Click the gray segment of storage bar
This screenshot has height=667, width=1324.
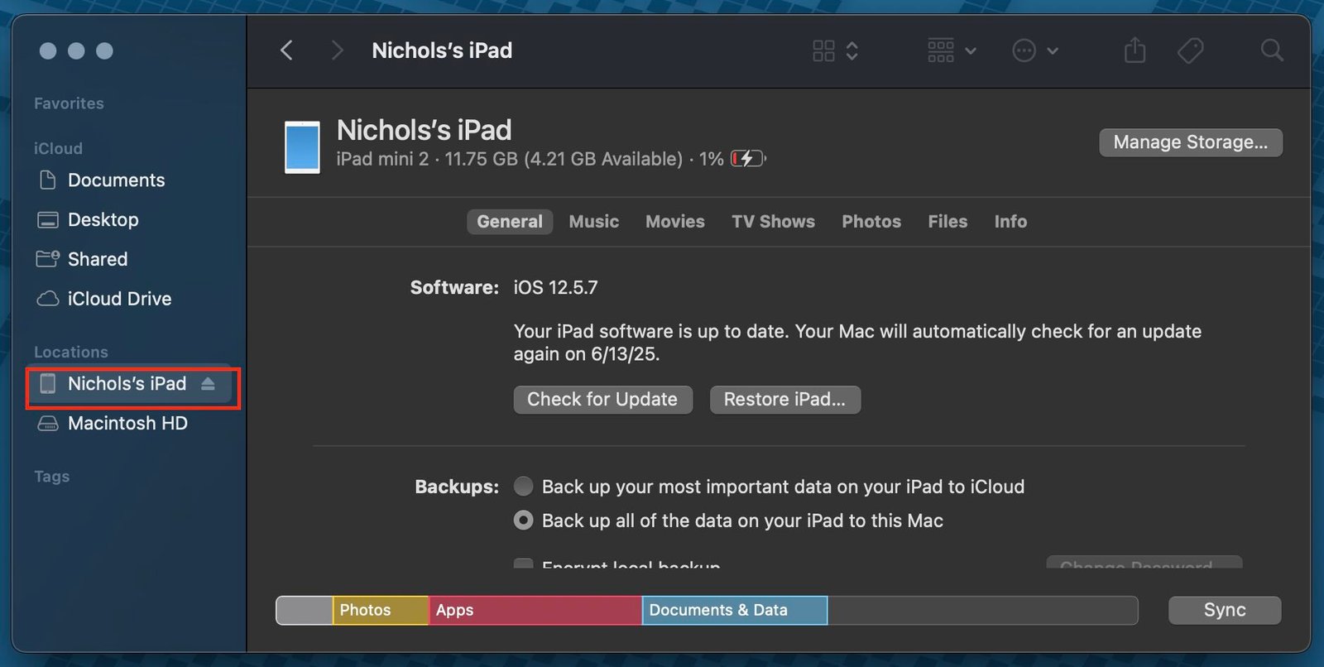tap(305, 611)
